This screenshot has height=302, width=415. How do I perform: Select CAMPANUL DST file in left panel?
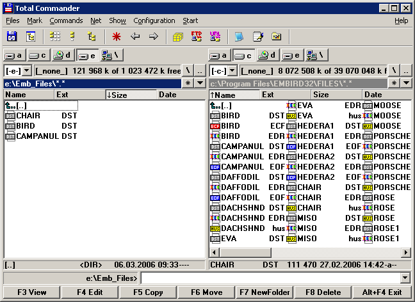click(37, 136)
